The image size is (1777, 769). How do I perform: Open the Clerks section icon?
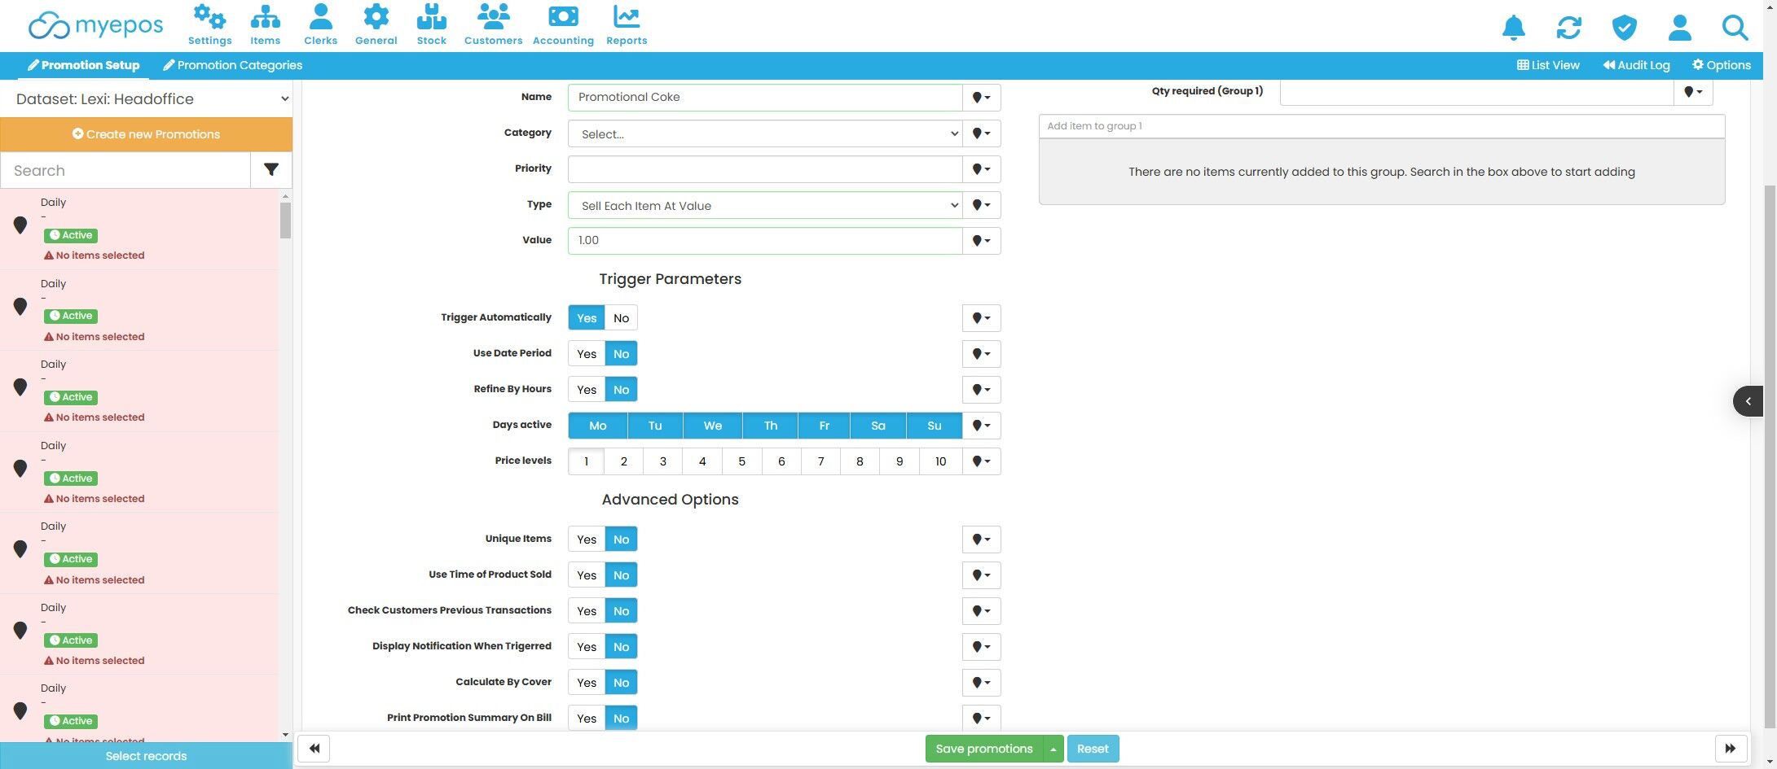click(x=320, y=16)
